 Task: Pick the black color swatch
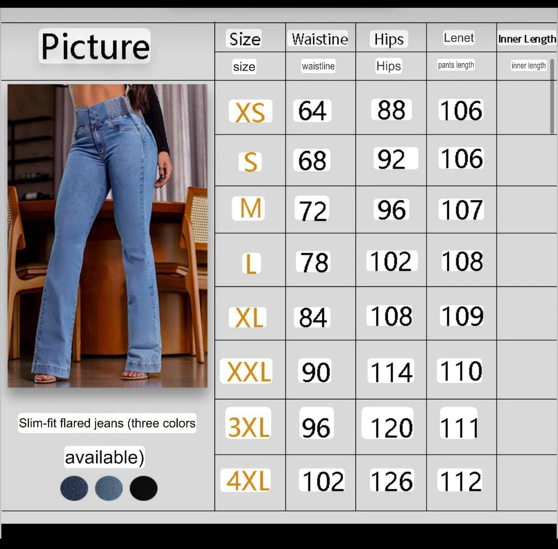click(144, 489)
